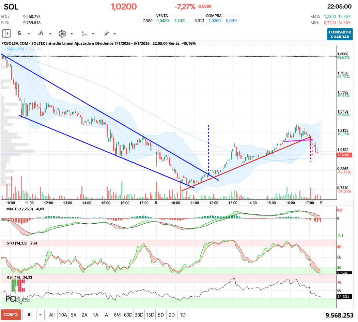Click the BOLL (20) indicator label
This screenshot has width=358, height=322.
(x=34, y=49)
